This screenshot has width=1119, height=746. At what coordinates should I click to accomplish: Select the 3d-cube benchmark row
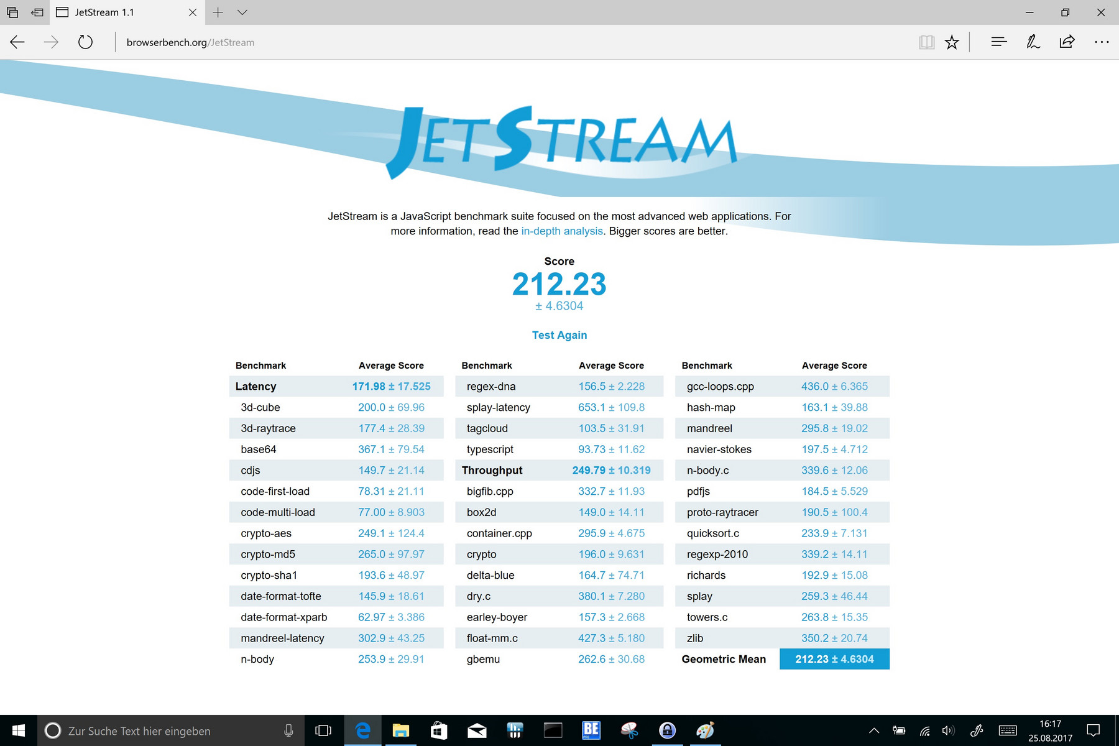336,407
